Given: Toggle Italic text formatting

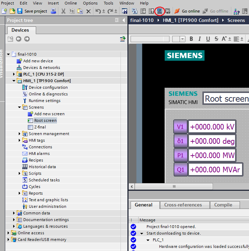Looking at the screenshot, I should (199, 39).
